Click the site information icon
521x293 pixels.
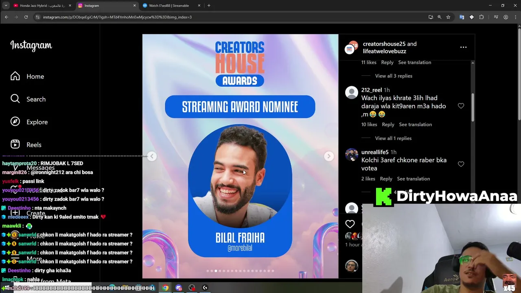(x=37, y=17)
